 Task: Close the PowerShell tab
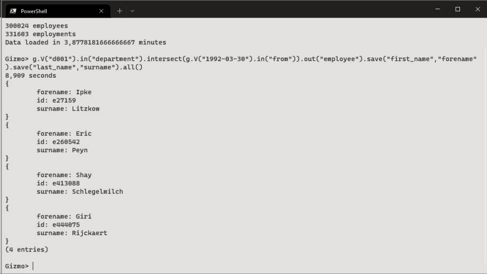click(101, 11)
